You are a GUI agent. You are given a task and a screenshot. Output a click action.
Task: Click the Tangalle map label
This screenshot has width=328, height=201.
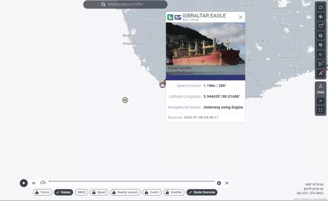pos(275,85)
